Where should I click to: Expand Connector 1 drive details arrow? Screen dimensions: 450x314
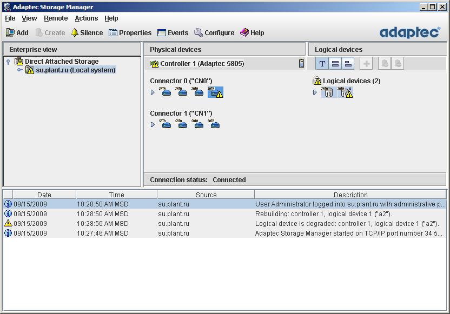[153, 125]
